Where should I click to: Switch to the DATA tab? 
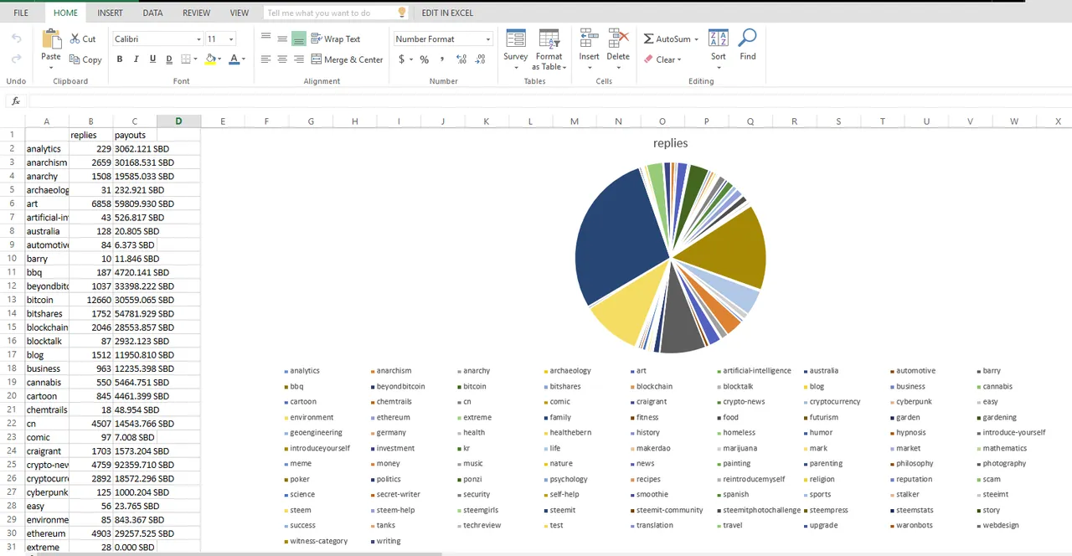(152, 13)
